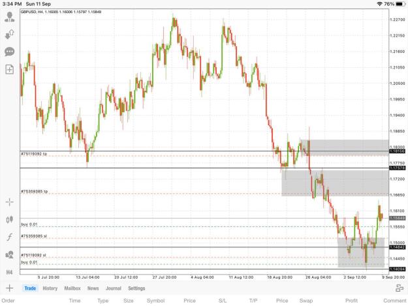Open the indicators function icon
408x306 pixels.
click(x=10, y=237)
